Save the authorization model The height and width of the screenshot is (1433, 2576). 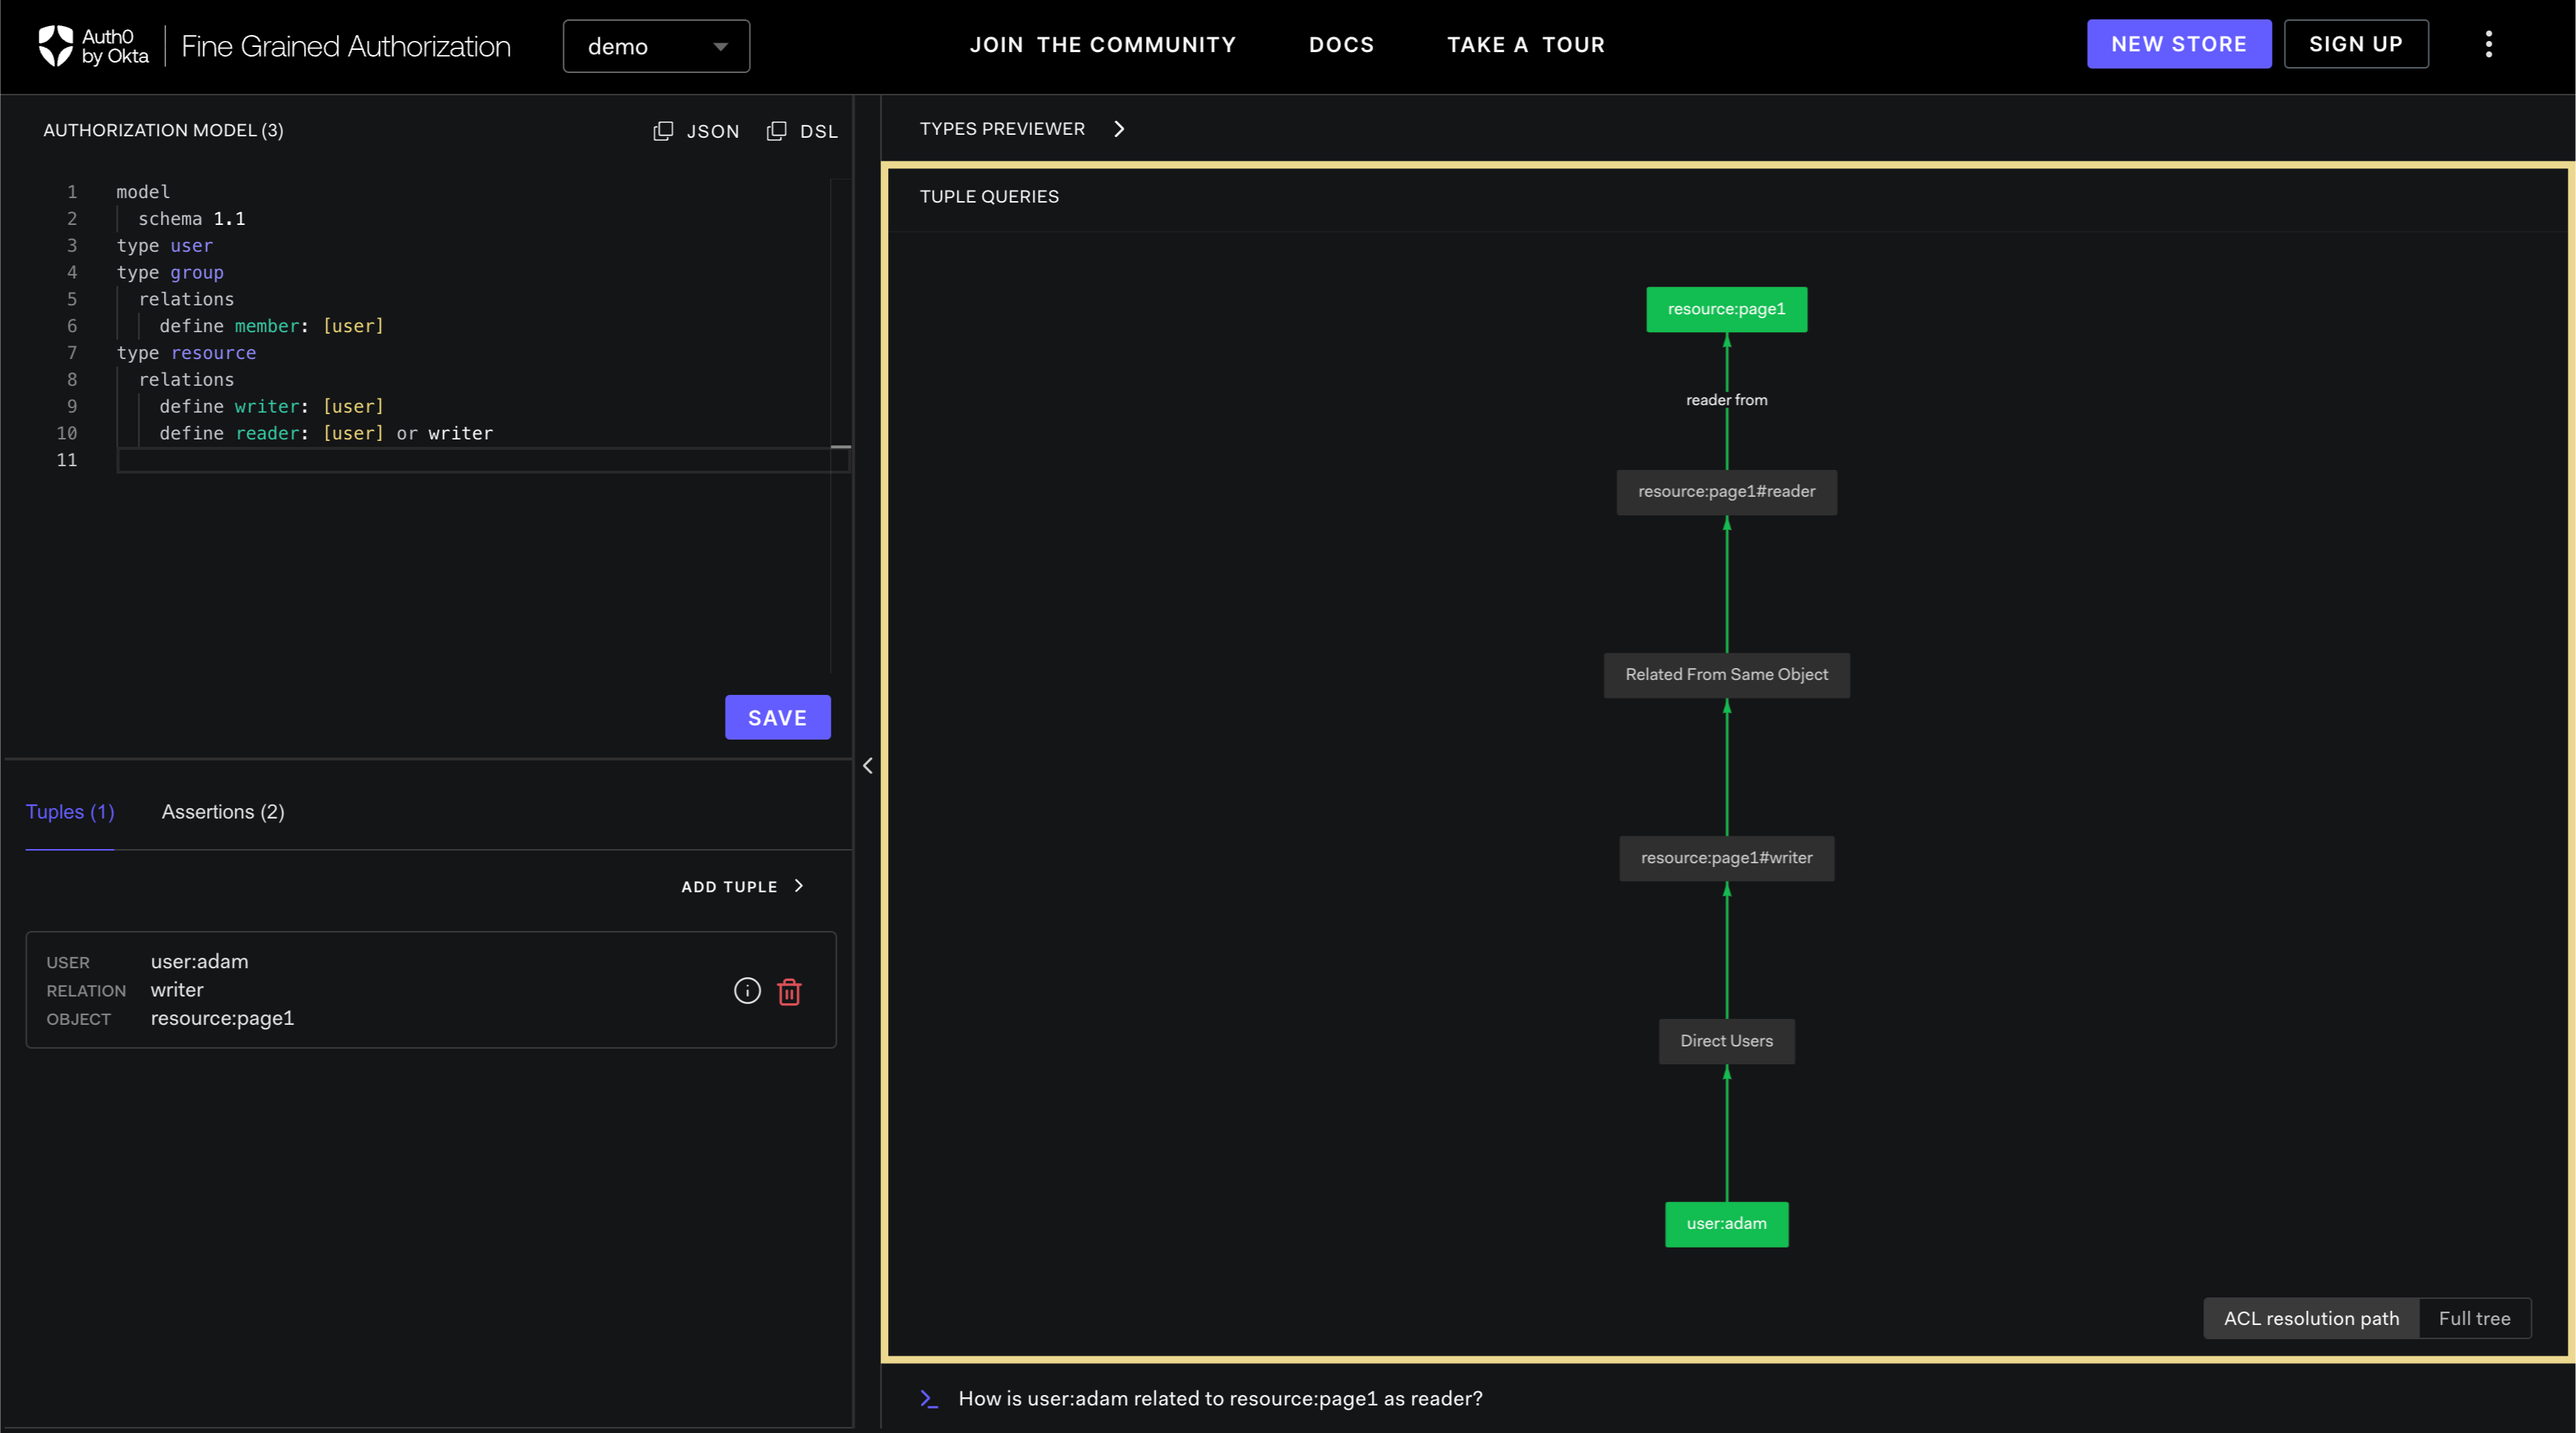(777, 717)
